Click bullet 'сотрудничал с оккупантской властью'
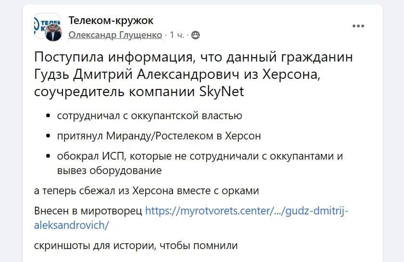The height and width of the screenshot is (262, 404). pos(149,116)
